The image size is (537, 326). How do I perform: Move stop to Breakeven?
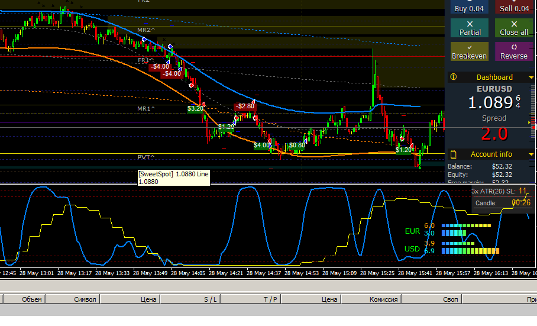[470, 51]
